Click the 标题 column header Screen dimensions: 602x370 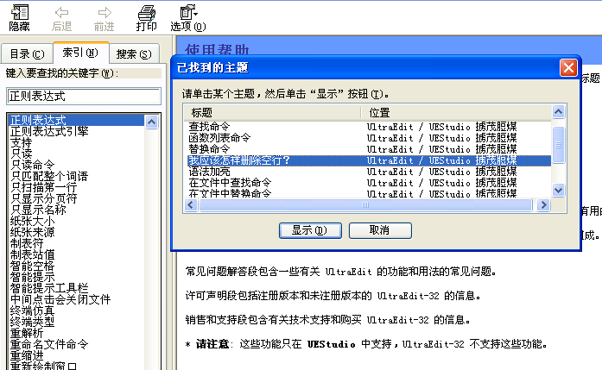coord(272,113)
